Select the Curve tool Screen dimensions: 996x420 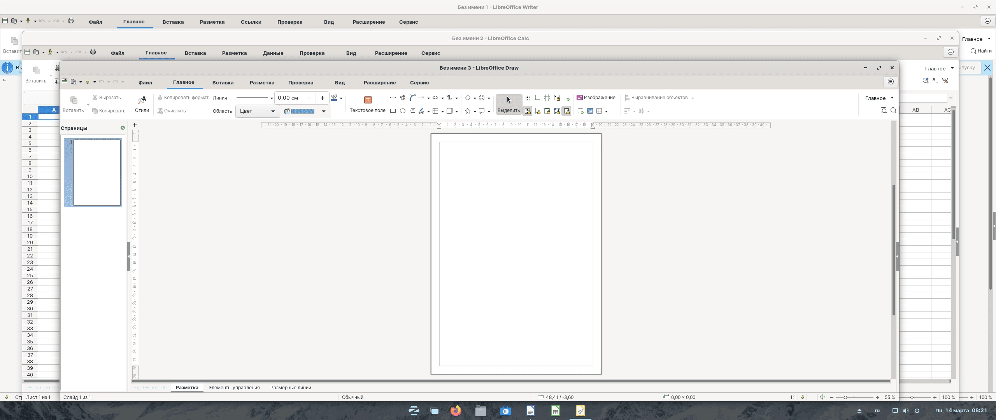pos(412,98)
